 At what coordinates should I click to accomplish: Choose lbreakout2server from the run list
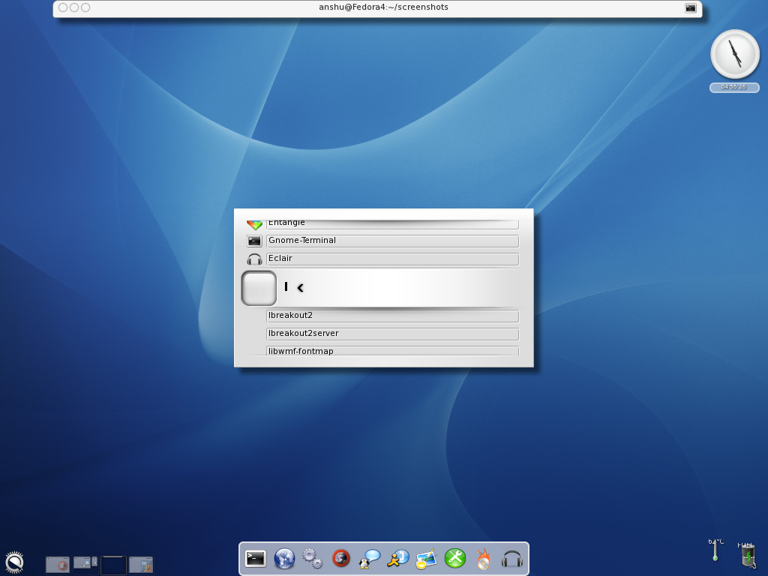pos(392,334)
